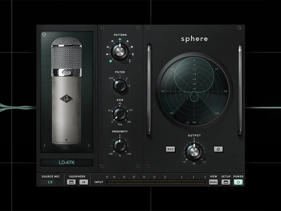
Task: Open the mic info icon
Action: click(x=44, y=34)
